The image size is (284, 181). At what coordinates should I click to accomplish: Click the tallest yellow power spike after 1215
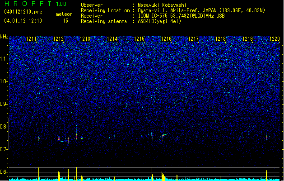click(152, 174)
